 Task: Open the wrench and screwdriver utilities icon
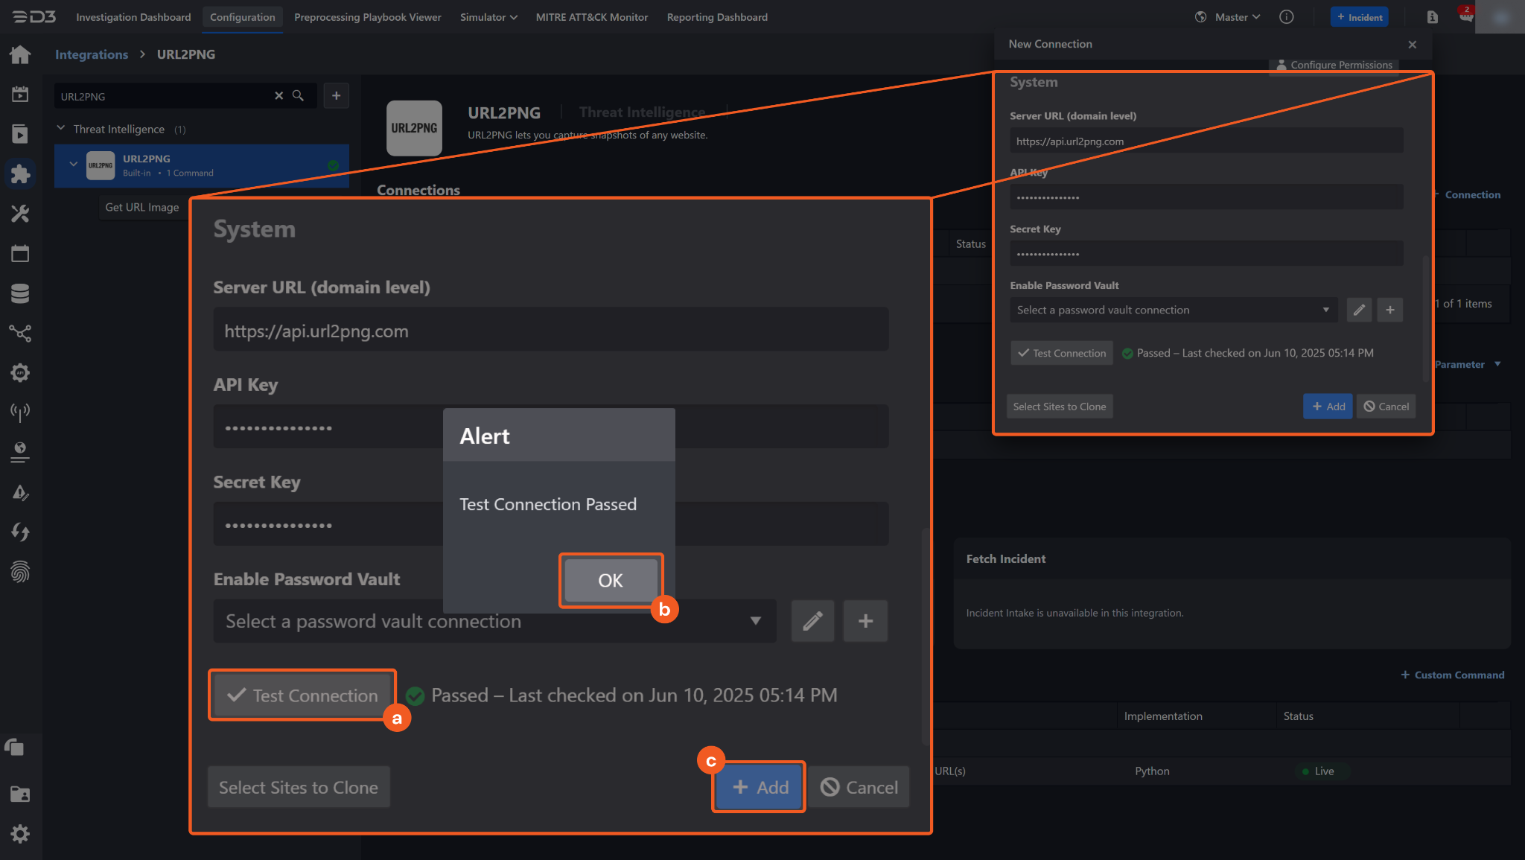pyautogui.click(x=20, y=214)
